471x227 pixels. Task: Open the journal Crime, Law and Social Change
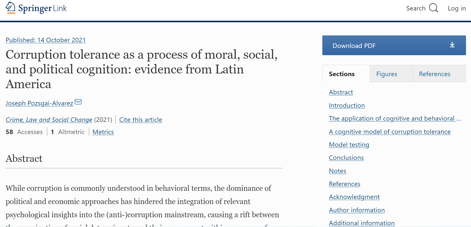(x=49, y=120)
